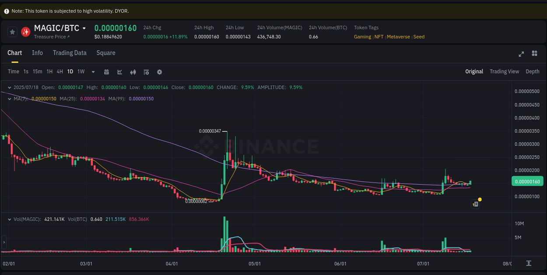Click the 10M volume axis label
547x275 pixels.
coord(519,223)
